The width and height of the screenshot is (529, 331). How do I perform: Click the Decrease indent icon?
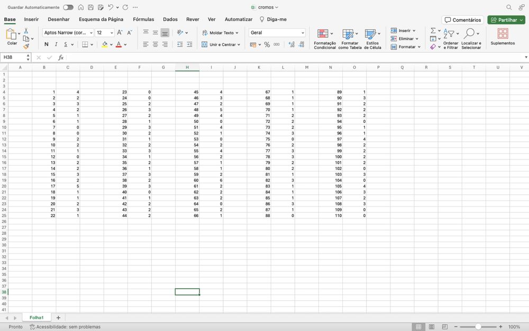click(x=180, y=44)
